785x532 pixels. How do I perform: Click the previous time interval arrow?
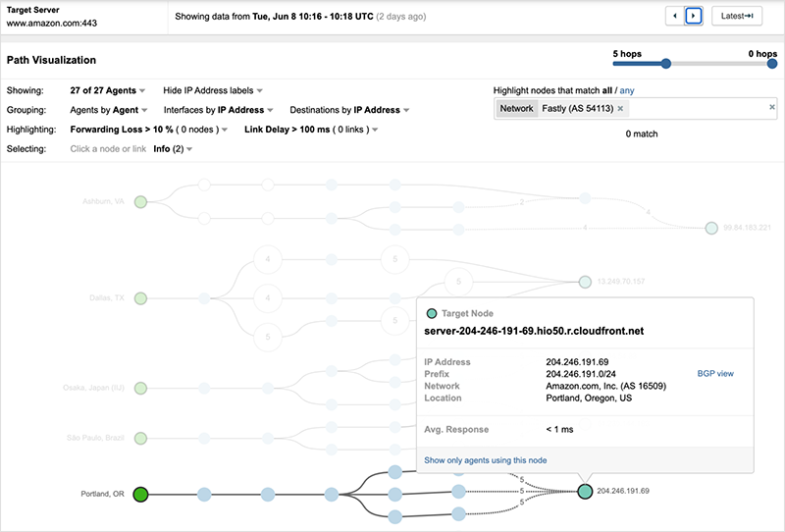tap(674, 16)
